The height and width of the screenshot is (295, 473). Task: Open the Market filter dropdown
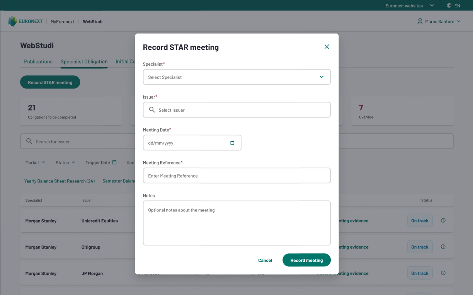(x=35, y=163)
